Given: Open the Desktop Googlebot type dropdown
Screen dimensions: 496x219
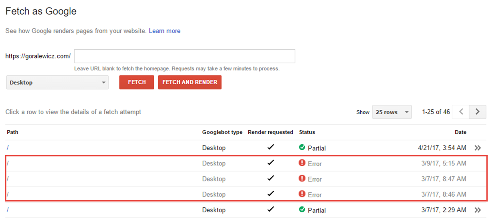Looking at the screenshot, I should (x=57, y=83).
